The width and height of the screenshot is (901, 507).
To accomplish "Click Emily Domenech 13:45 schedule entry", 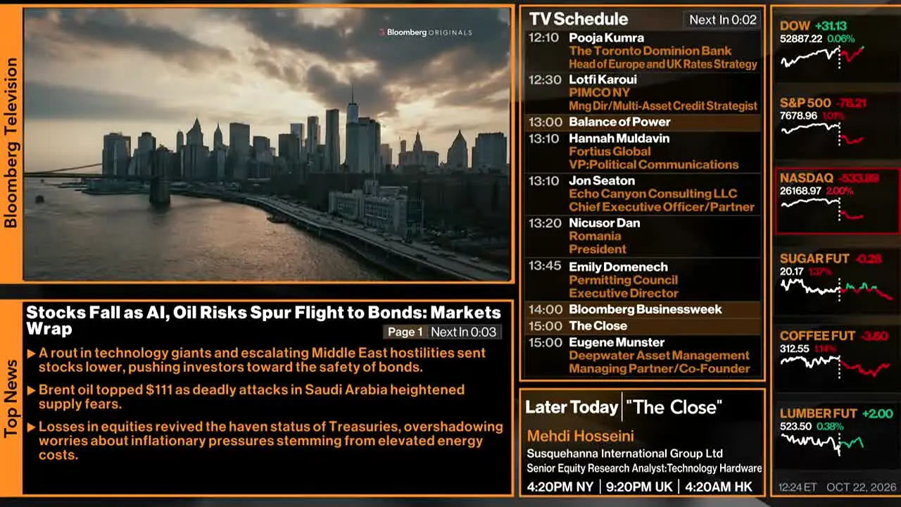I will [643, 280].
